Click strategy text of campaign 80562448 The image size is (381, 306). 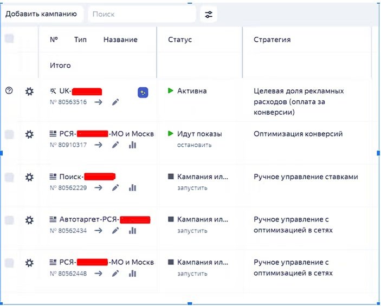point(293,268)
